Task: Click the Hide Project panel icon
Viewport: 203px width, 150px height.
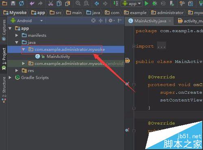Action: (x=120, y=21)
